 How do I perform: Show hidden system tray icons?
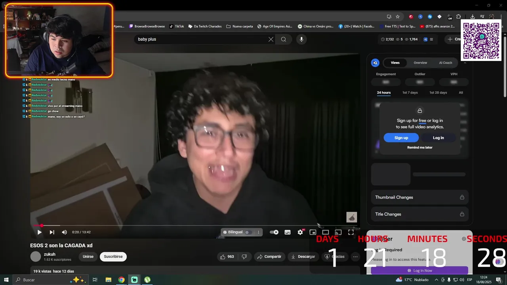tap(437, 280)
